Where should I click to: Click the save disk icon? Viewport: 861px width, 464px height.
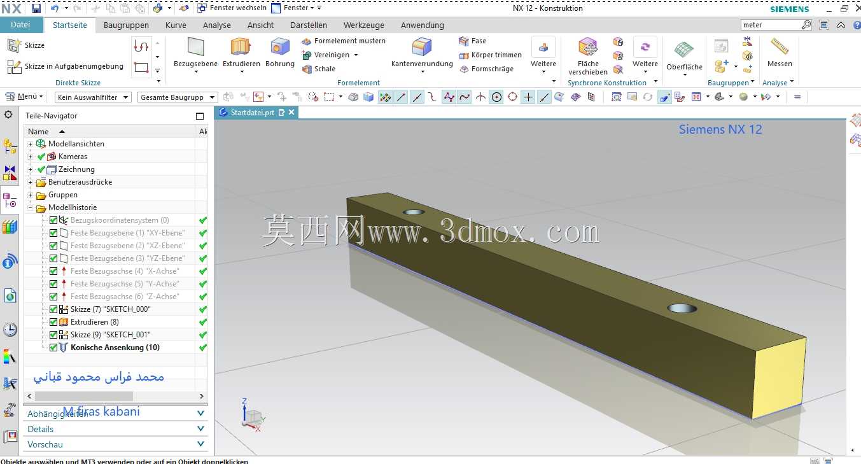(36, 8)
